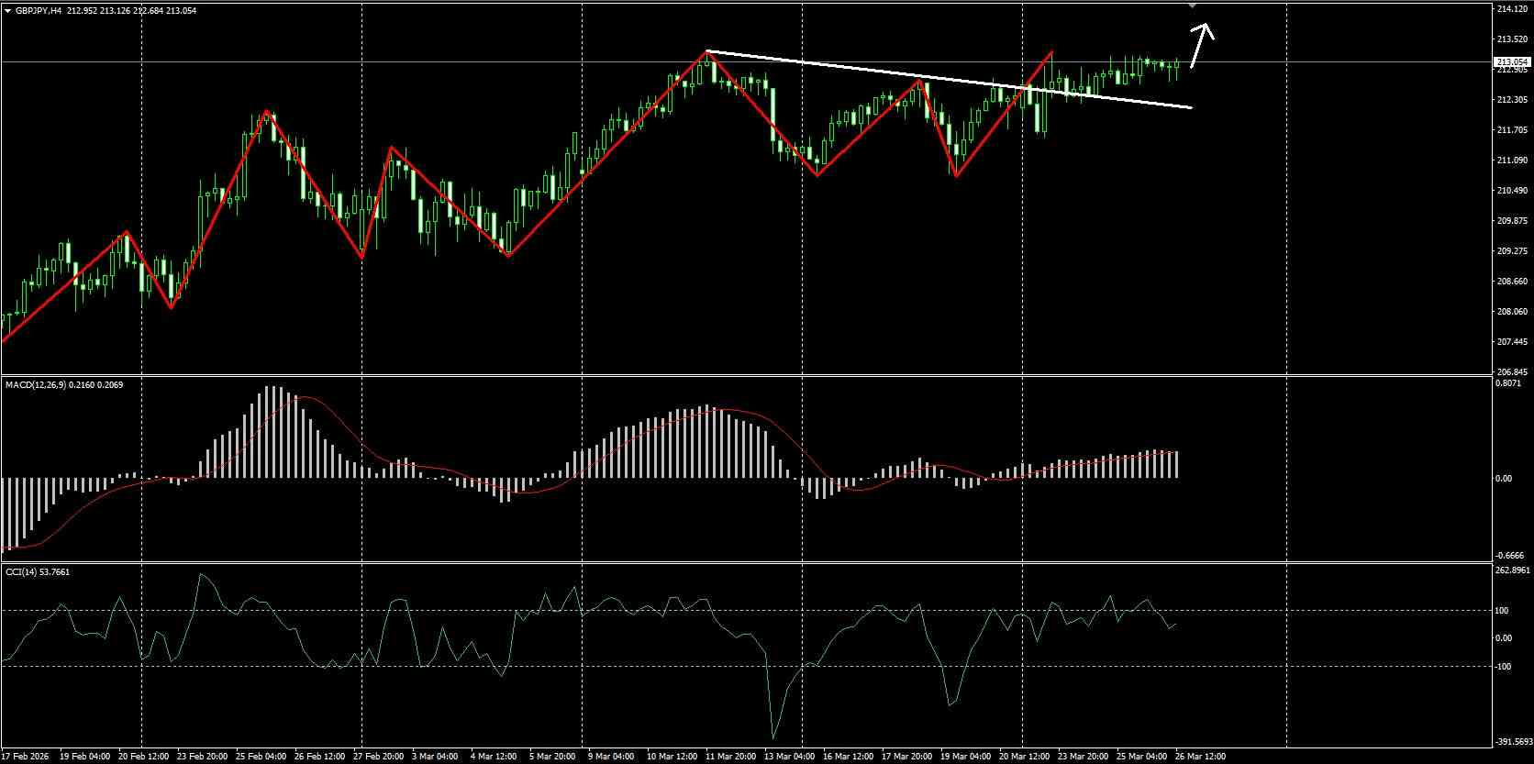Click the 19 Mar 04:00 time label
Screen dimensions: 1534x764
(965, 757)
